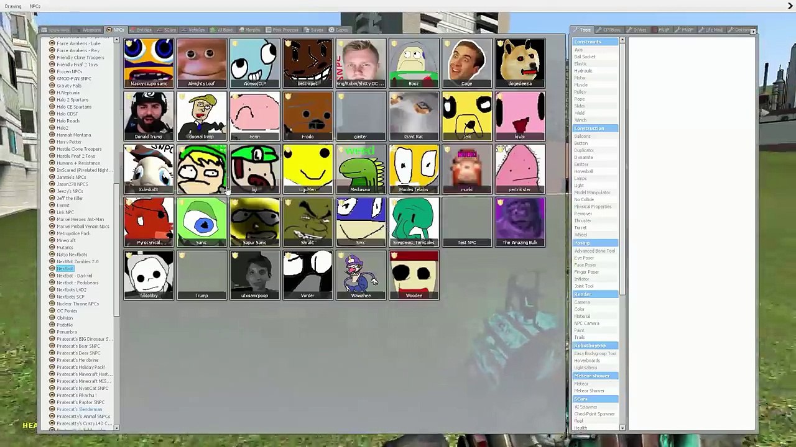Open Hostile Clone Troopers category
The image size is (796, 447).
(x=79, y=149)
